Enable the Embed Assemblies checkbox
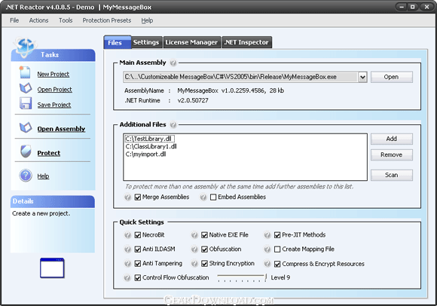The image size is (437, 306). tap(213, 197)
